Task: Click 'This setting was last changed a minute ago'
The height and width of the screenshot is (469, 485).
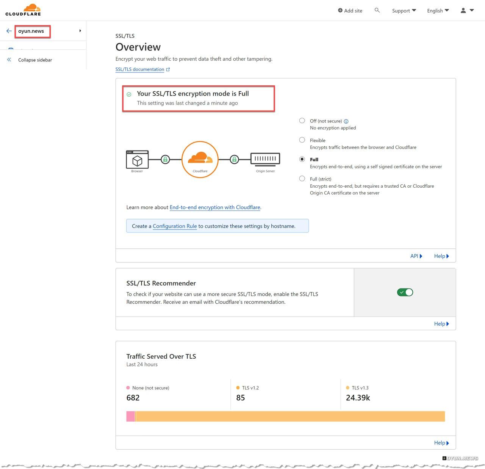Action: point(188,103)
